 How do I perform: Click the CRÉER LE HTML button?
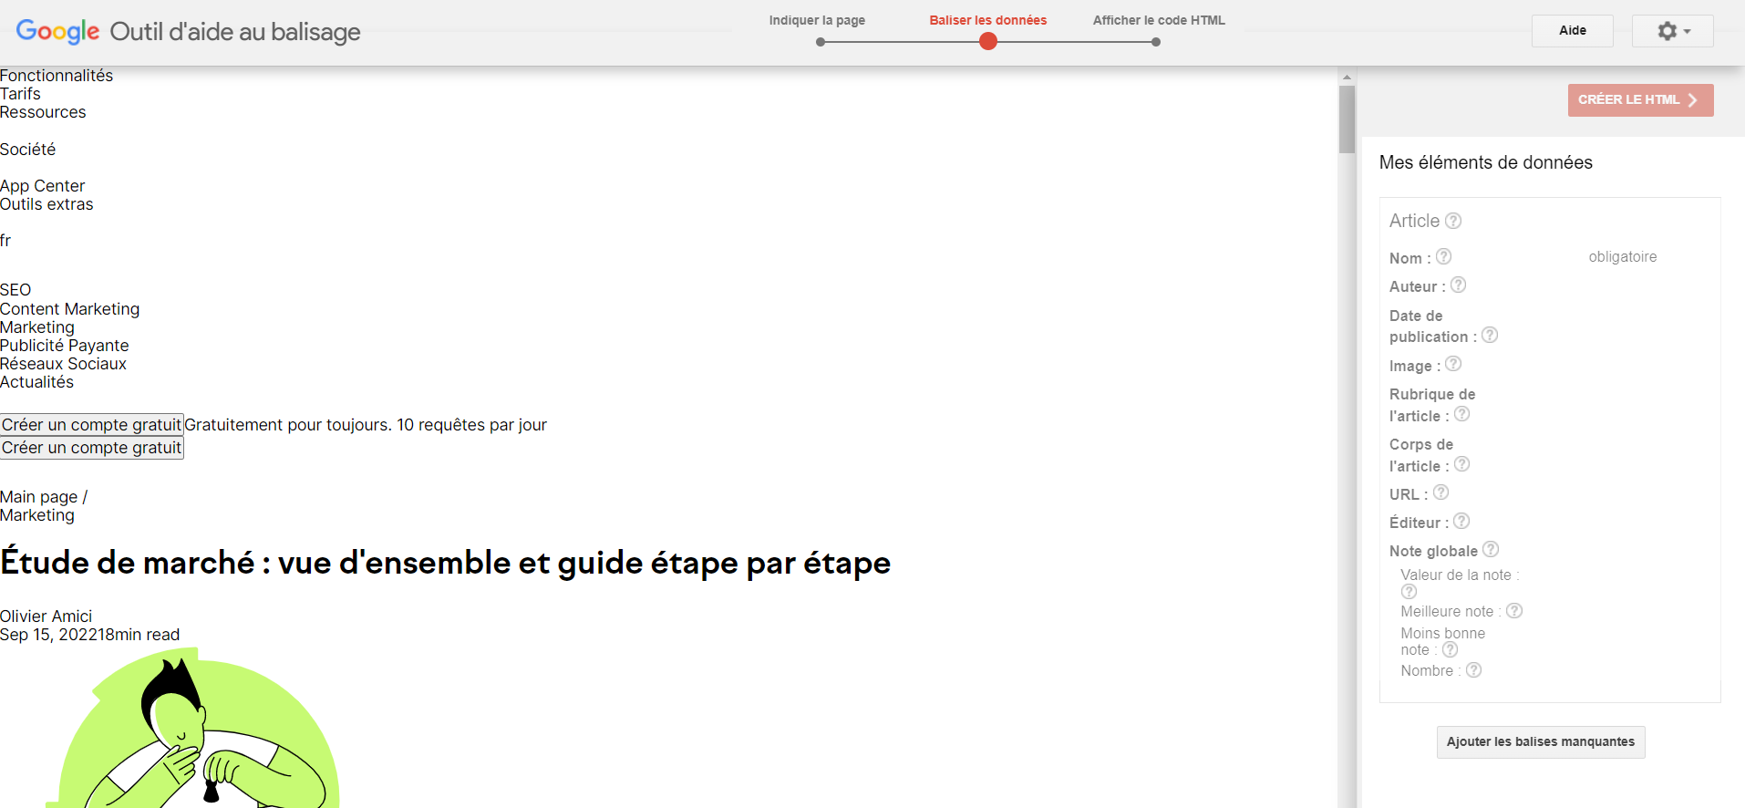tap(1640, 100)
